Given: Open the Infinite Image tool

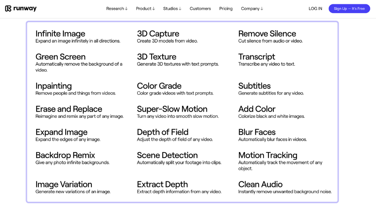Looking at the screenshot, I should click(60, 33).
